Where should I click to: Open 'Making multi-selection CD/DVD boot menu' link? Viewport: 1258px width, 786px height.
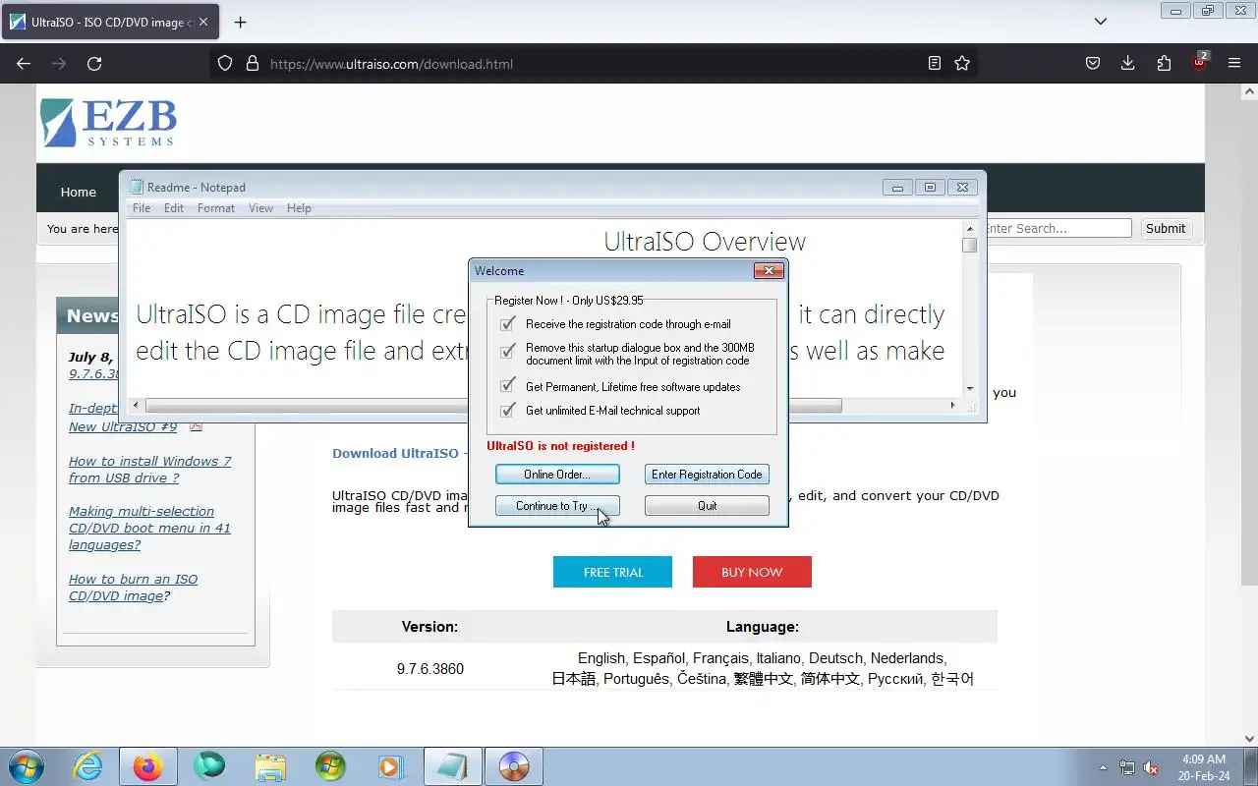point(149,528)
